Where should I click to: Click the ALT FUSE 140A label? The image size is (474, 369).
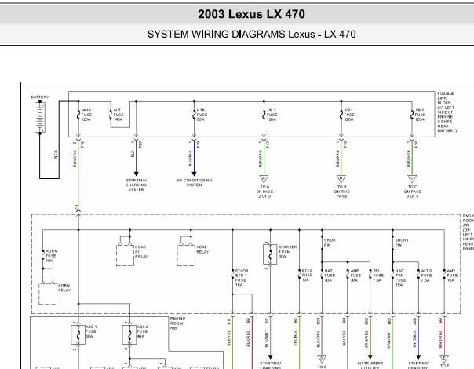click(x=118, y=115)
